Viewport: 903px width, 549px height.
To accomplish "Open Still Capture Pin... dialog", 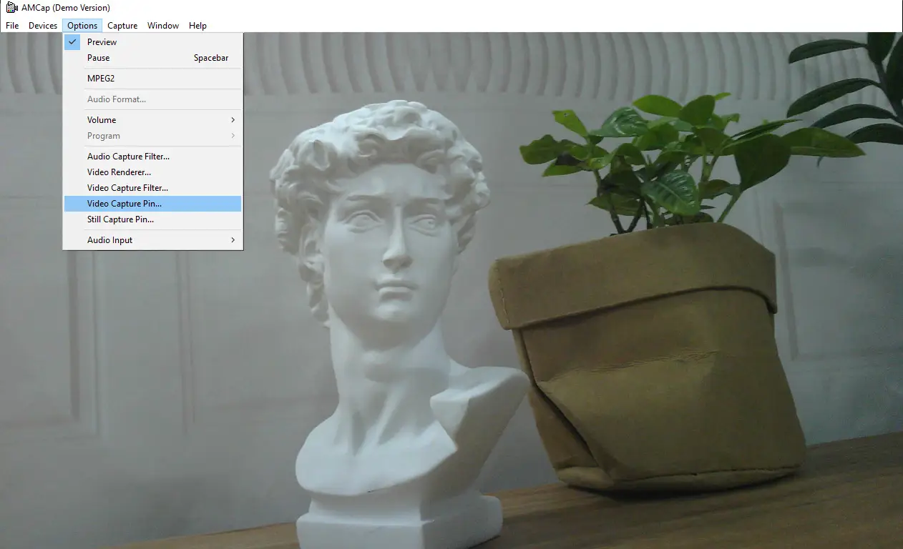I will tap(120, 219).
